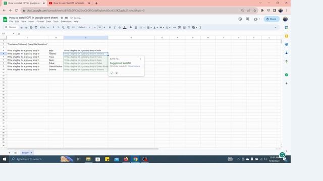Open Google Tasks in side panel
Screen dimensions: 323x181
286,45
